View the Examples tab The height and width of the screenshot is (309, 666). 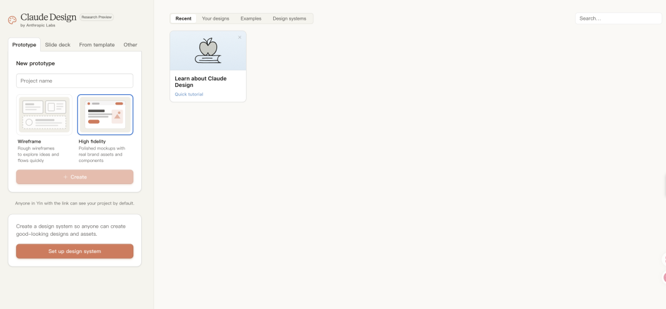251,18
